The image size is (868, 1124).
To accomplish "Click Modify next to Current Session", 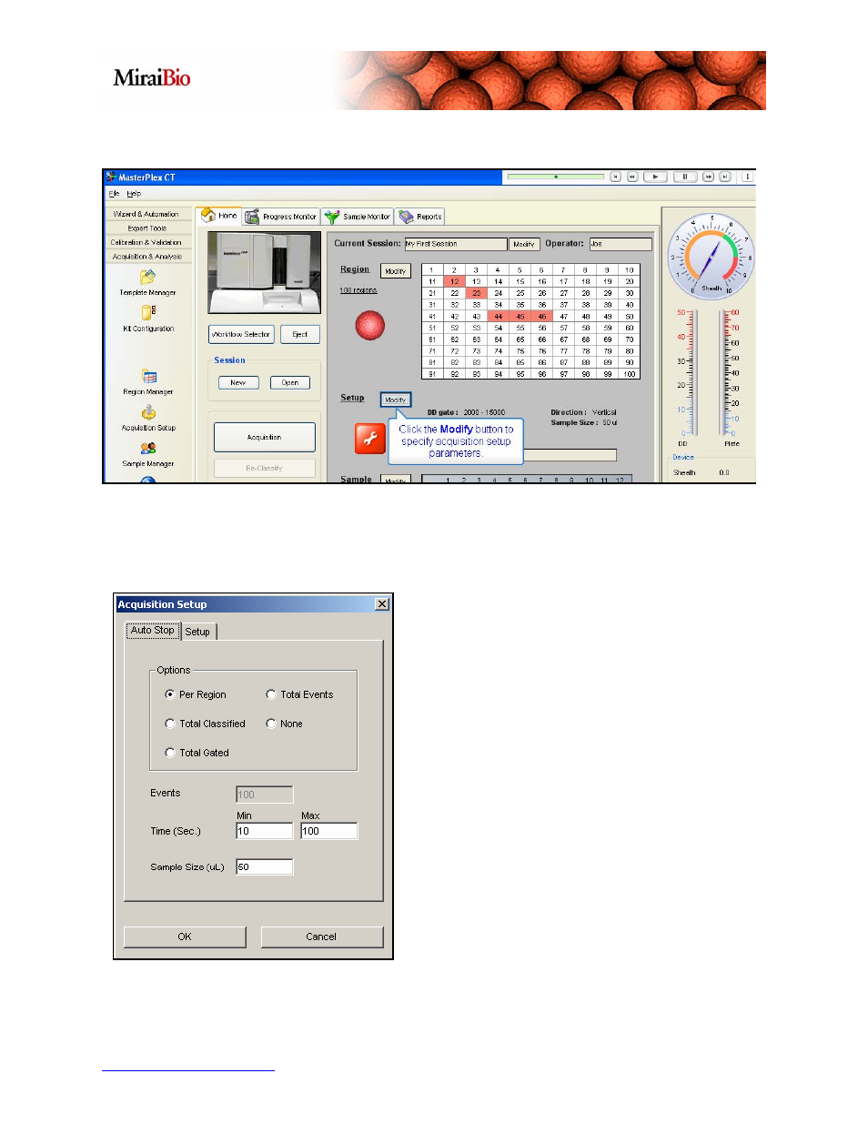I will (524, 244).
